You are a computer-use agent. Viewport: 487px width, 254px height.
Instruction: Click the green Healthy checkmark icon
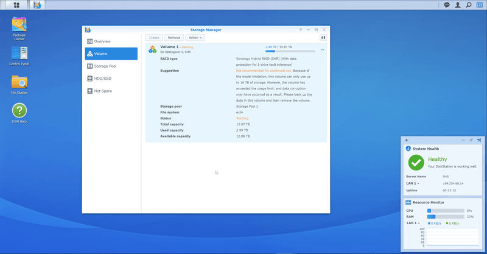point(416,163)
